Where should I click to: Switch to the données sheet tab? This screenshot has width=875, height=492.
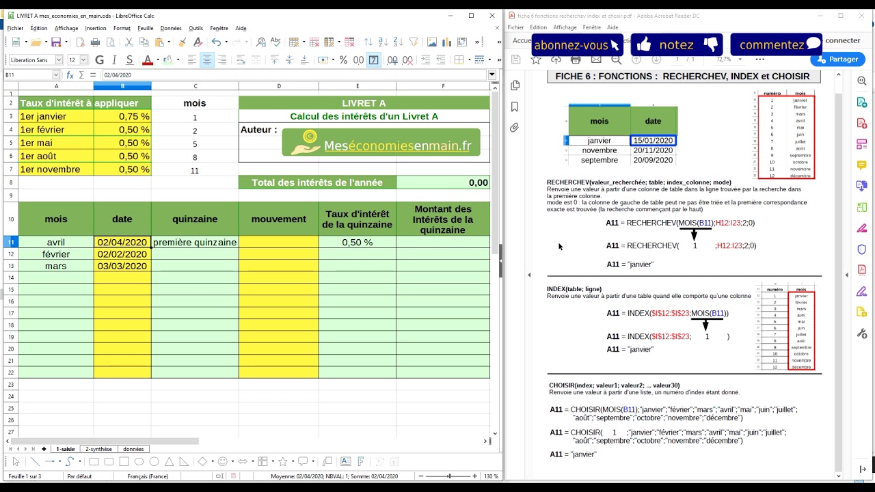pyautogui.click(x=133, y=449)
